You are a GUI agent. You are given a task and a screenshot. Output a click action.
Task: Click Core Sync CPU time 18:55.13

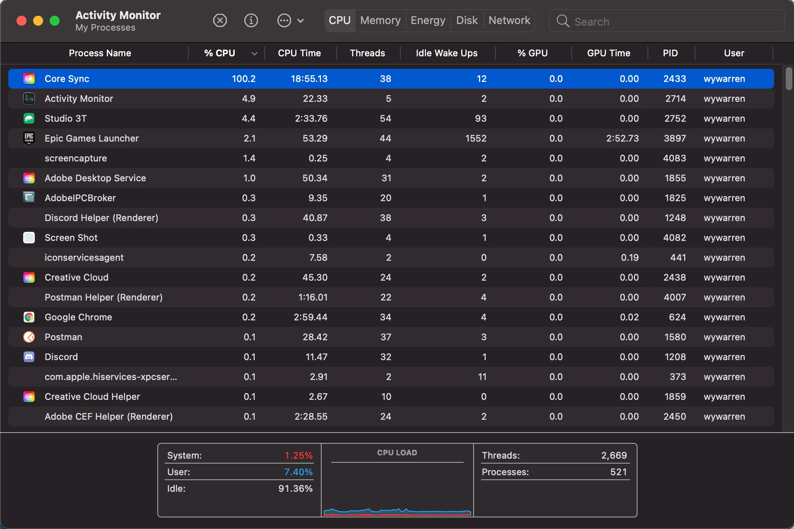pos(309,79)
